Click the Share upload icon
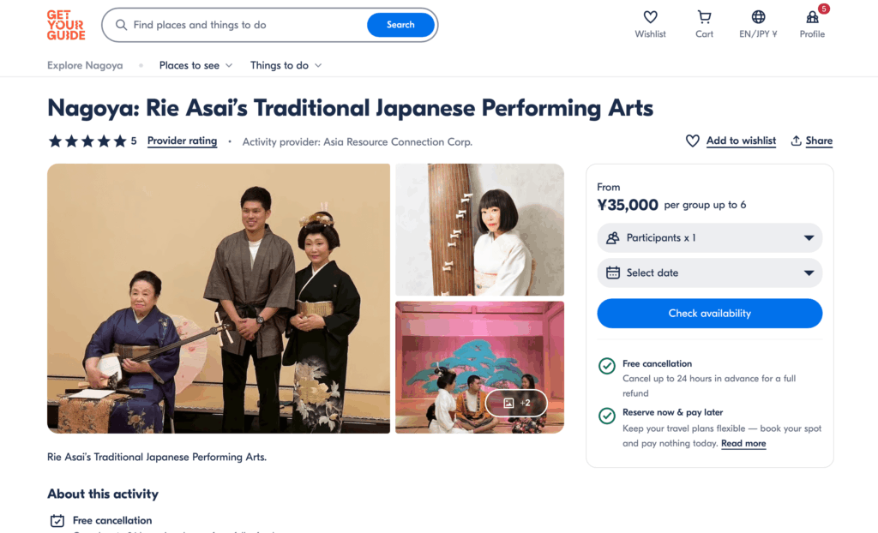The height and width of the screenshot is (533, 878). [x=797, y=141]
